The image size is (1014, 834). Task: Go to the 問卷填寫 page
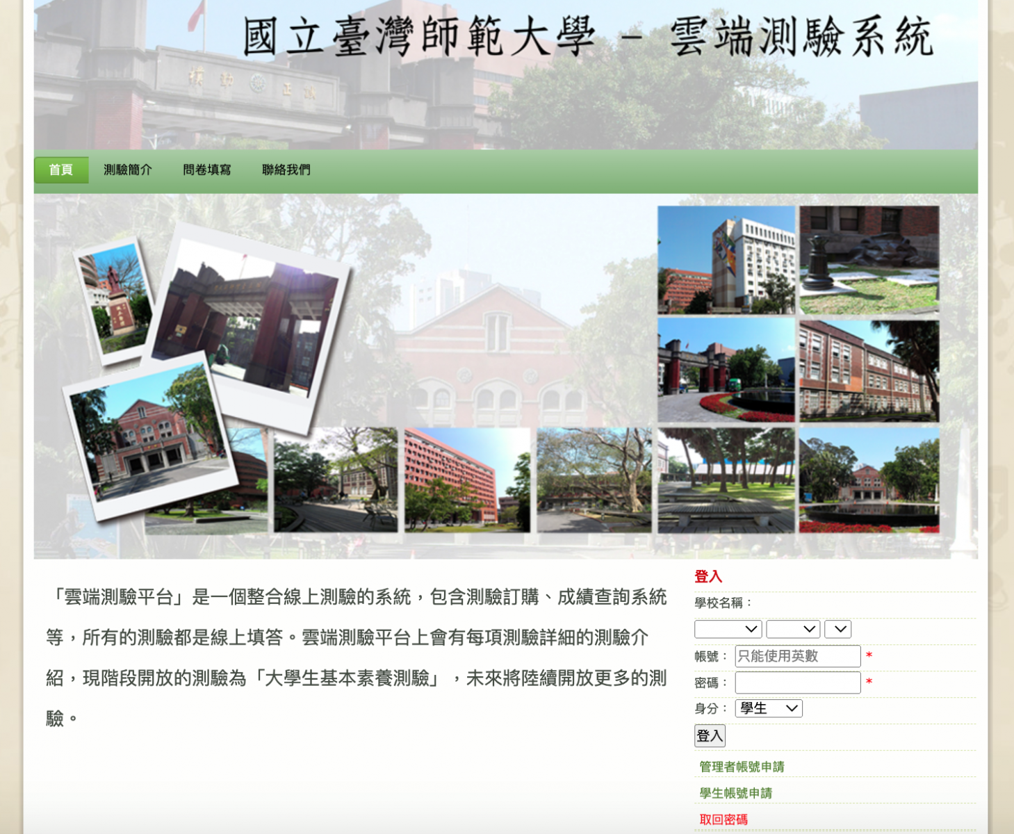point(206,170)
